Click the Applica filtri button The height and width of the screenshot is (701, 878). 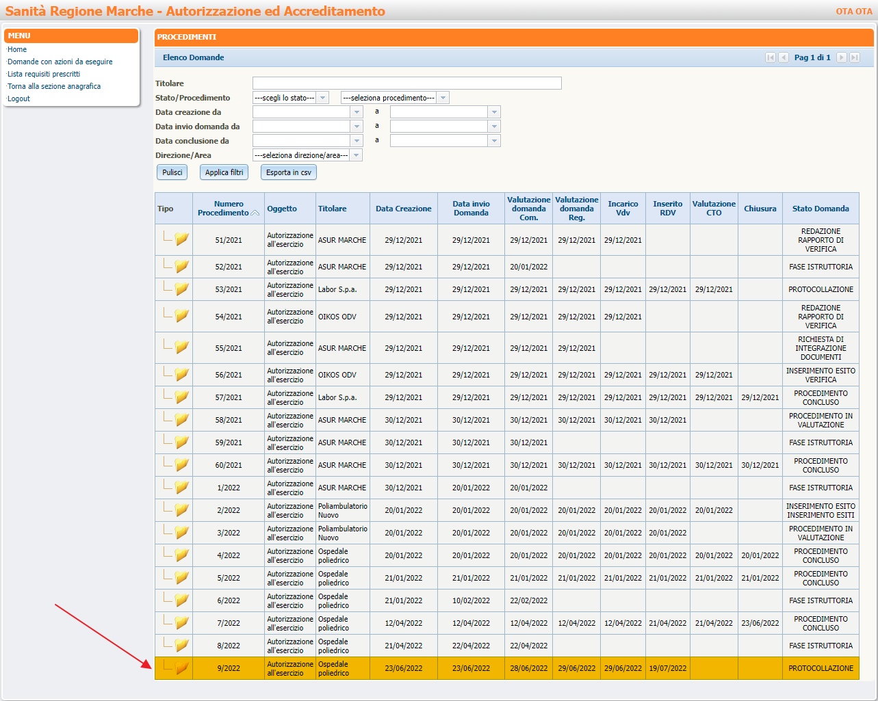[224, 172]
